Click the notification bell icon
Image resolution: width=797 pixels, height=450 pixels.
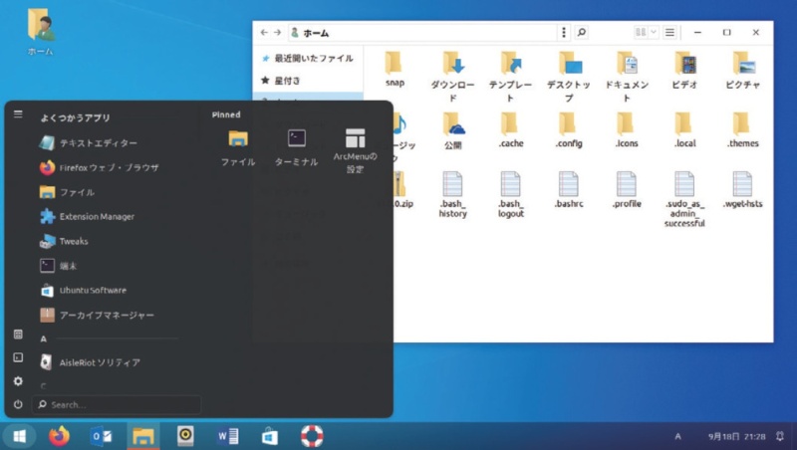tap(780, 436)
